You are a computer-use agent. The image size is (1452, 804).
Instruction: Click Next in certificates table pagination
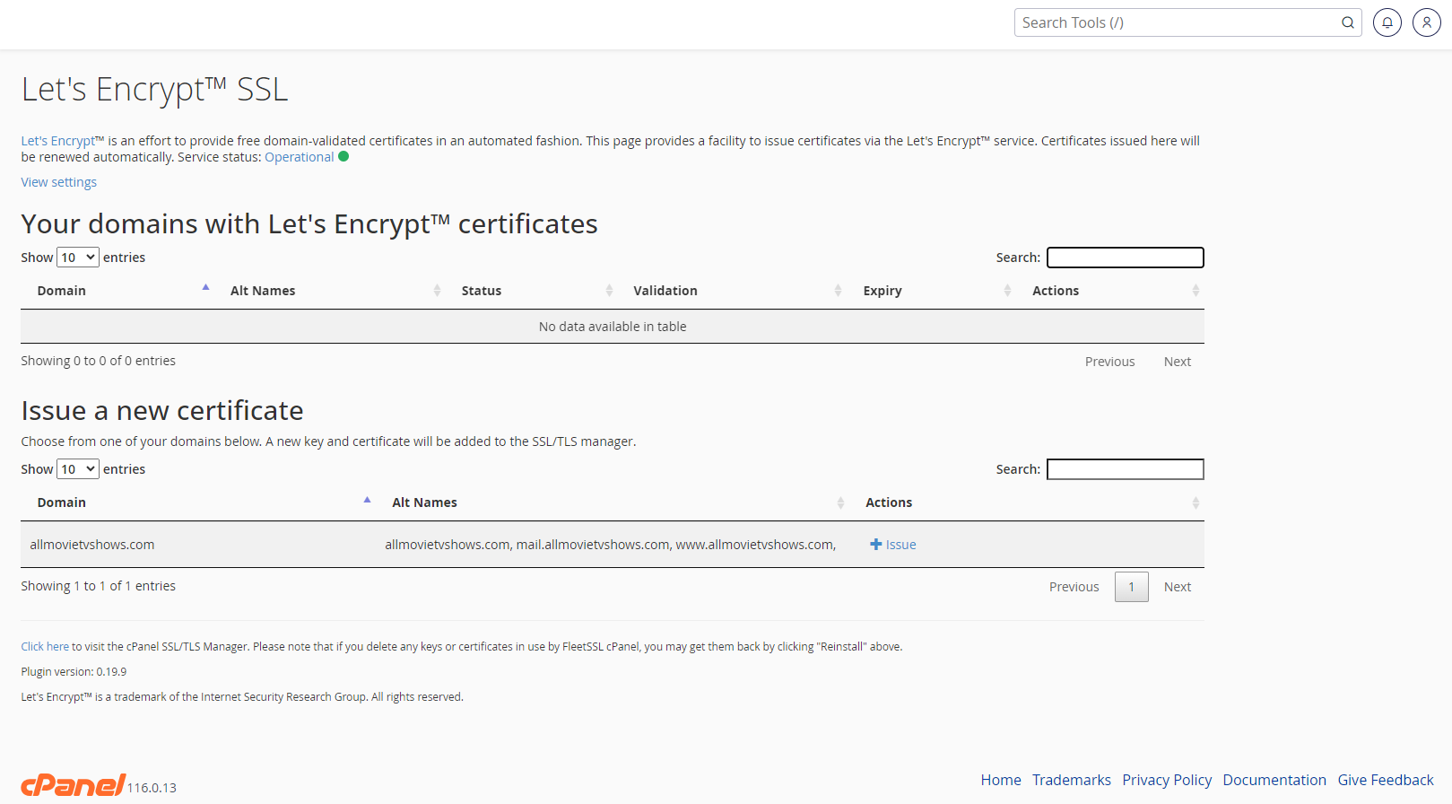pyautogui.click(x=1178, y=362)
